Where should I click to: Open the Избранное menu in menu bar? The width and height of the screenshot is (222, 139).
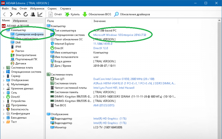(37, 9)
